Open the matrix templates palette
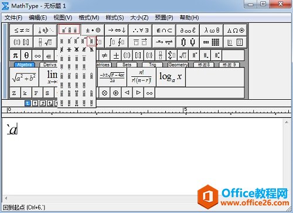The width and height of the screenshot is (293, 213). tap(212, 42)
